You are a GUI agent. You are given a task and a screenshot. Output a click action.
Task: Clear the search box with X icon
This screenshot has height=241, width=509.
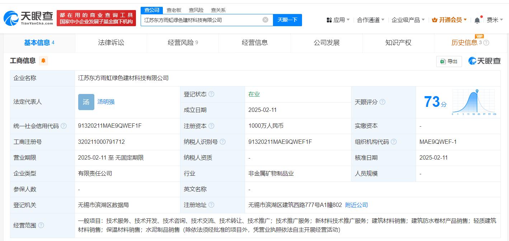click(265, 20)
